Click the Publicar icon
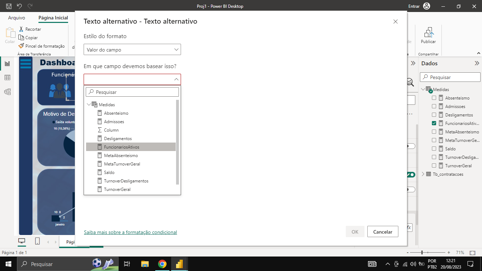The height and width of the screenshot is (271, 482). (428, 32)
